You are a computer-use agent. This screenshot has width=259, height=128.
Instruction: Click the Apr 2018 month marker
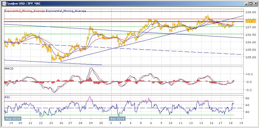117,119
